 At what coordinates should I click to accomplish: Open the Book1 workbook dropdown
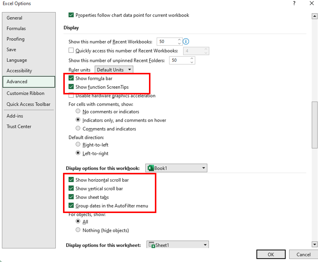(176, 168)
